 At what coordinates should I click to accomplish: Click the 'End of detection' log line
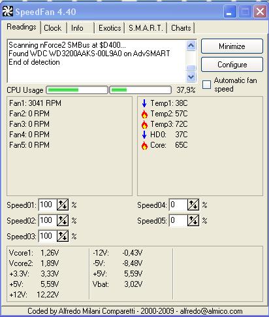34,62
